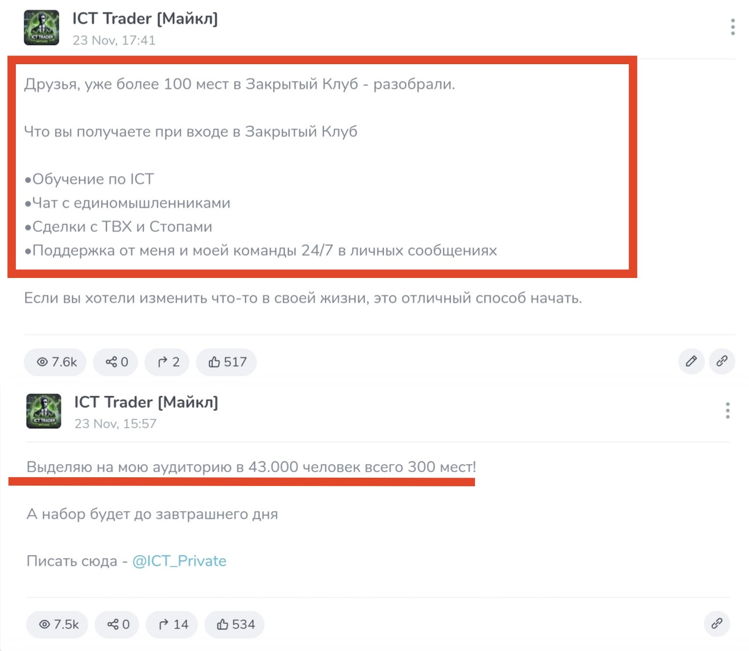Screen dimensions: 749x651
Task: Click the share count 0 on first post
Action: point(116,362)
